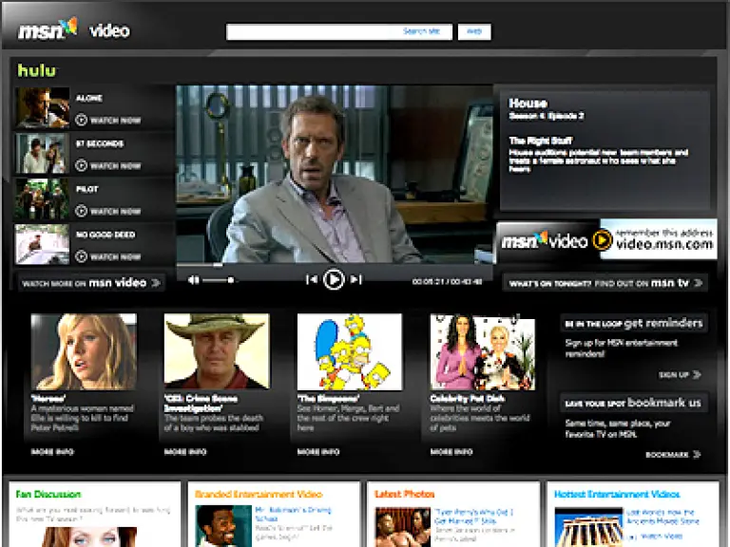This screenshot has height=547, width=730.
Task: Open 'Watch more on msn video' link
Action: click(x=91, y=283)
